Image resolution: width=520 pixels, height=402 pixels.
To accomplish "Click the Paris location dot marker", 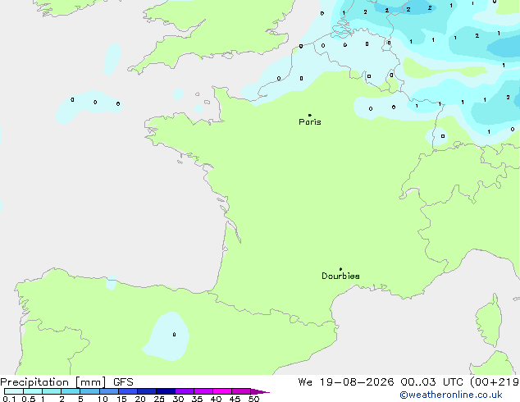I will [310, 115].
